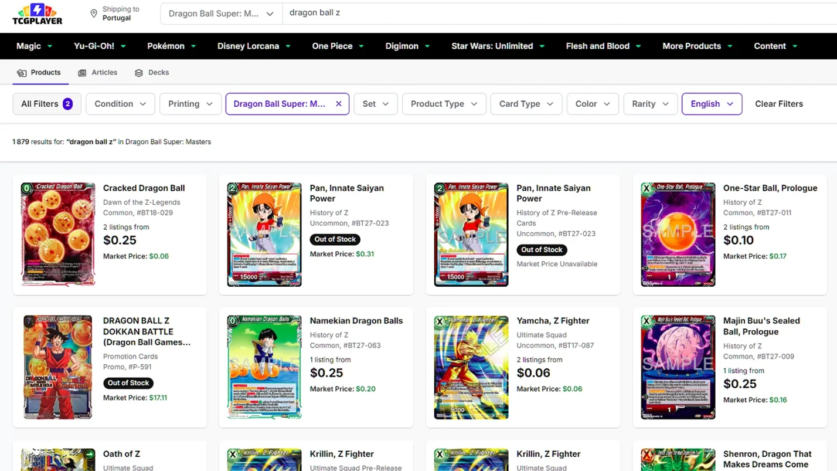The width and height of the screenshot is (837, 471).
Task: Open the Digimon navigation menu
Action: point(407,46)
